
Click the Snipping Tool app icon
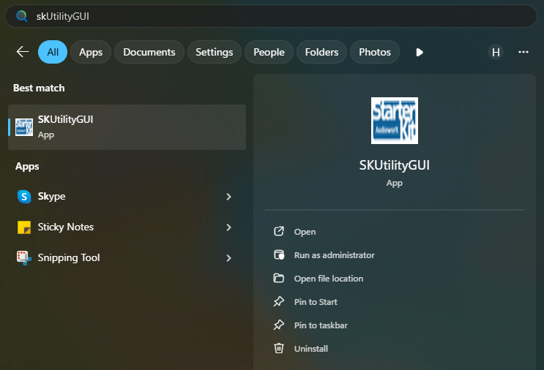24,258
